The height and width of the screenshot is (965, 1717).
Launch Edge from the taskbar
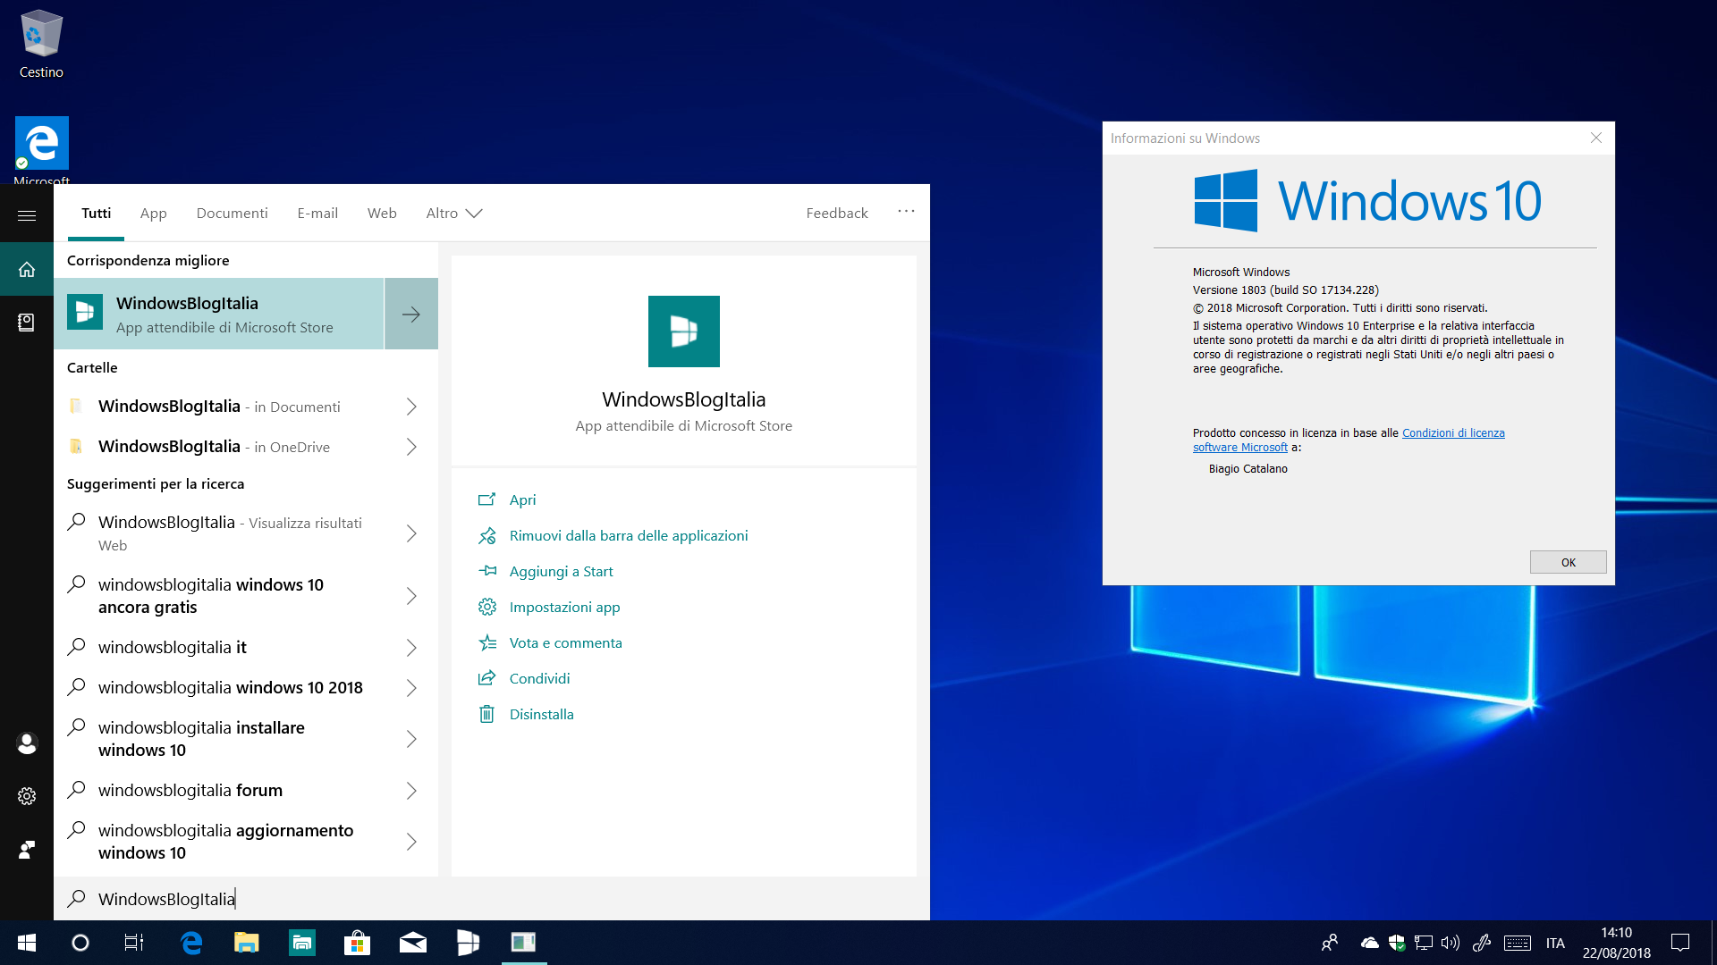pyautogui.click(x=191, y=943)
